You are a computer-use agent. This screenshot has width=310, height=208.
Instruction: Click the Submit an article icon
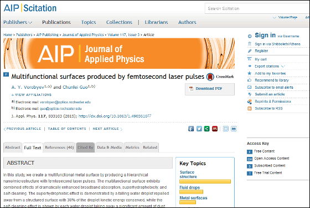250,94
